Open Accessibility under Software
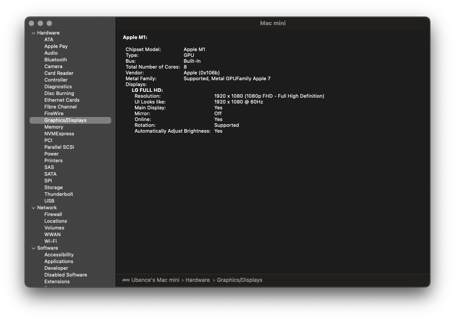Image resolution: width=455 pixels, height=320 pixels. tap(59, 255)
